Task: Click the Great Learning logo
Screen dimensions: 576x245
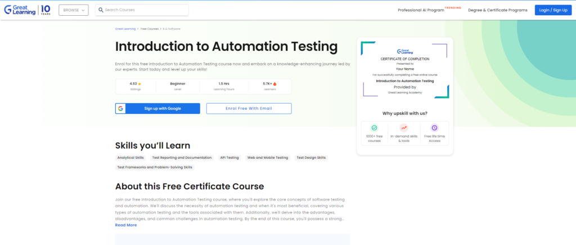Action: (x=28, y=10)
